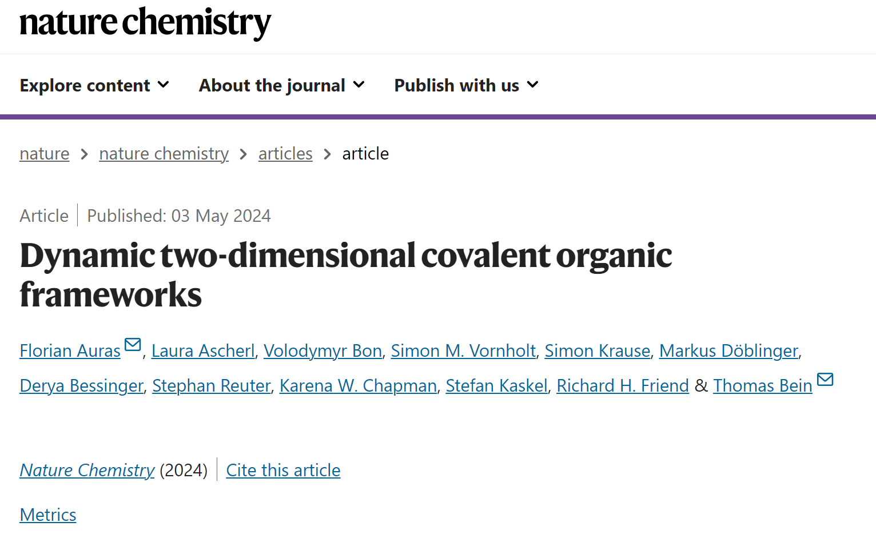Click the email envelope icon beside Thomas Bein
The height and width of the screenshot is (538, 876).
tap(825, 379)
